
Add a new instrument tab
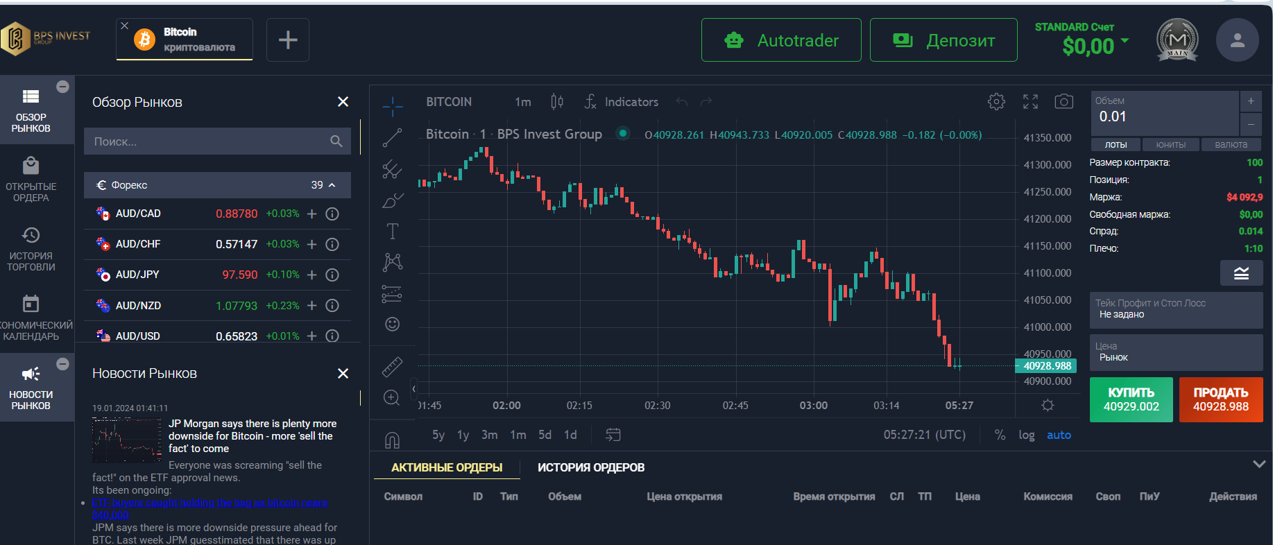[288, 40]
